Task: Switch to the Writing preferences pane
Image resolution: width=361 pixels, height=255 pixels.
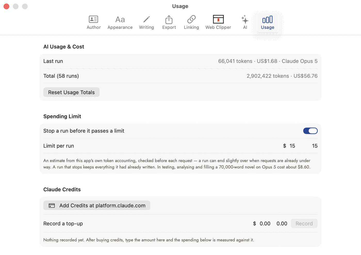Action: [x=146, y=23]
